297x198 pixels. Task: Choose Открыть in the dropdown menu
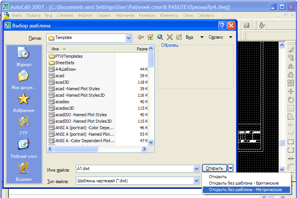[x=246, y=177]
